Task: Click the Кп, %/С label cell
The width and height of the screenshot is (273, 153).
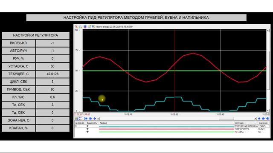Action: pos(19,97)
